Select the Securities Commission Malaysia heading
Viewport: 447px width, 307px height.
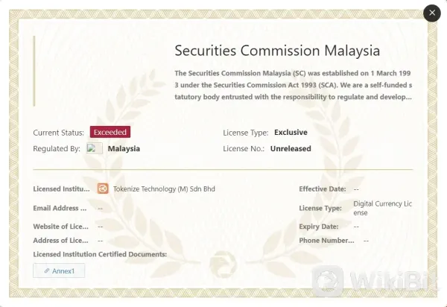[277, 51]
